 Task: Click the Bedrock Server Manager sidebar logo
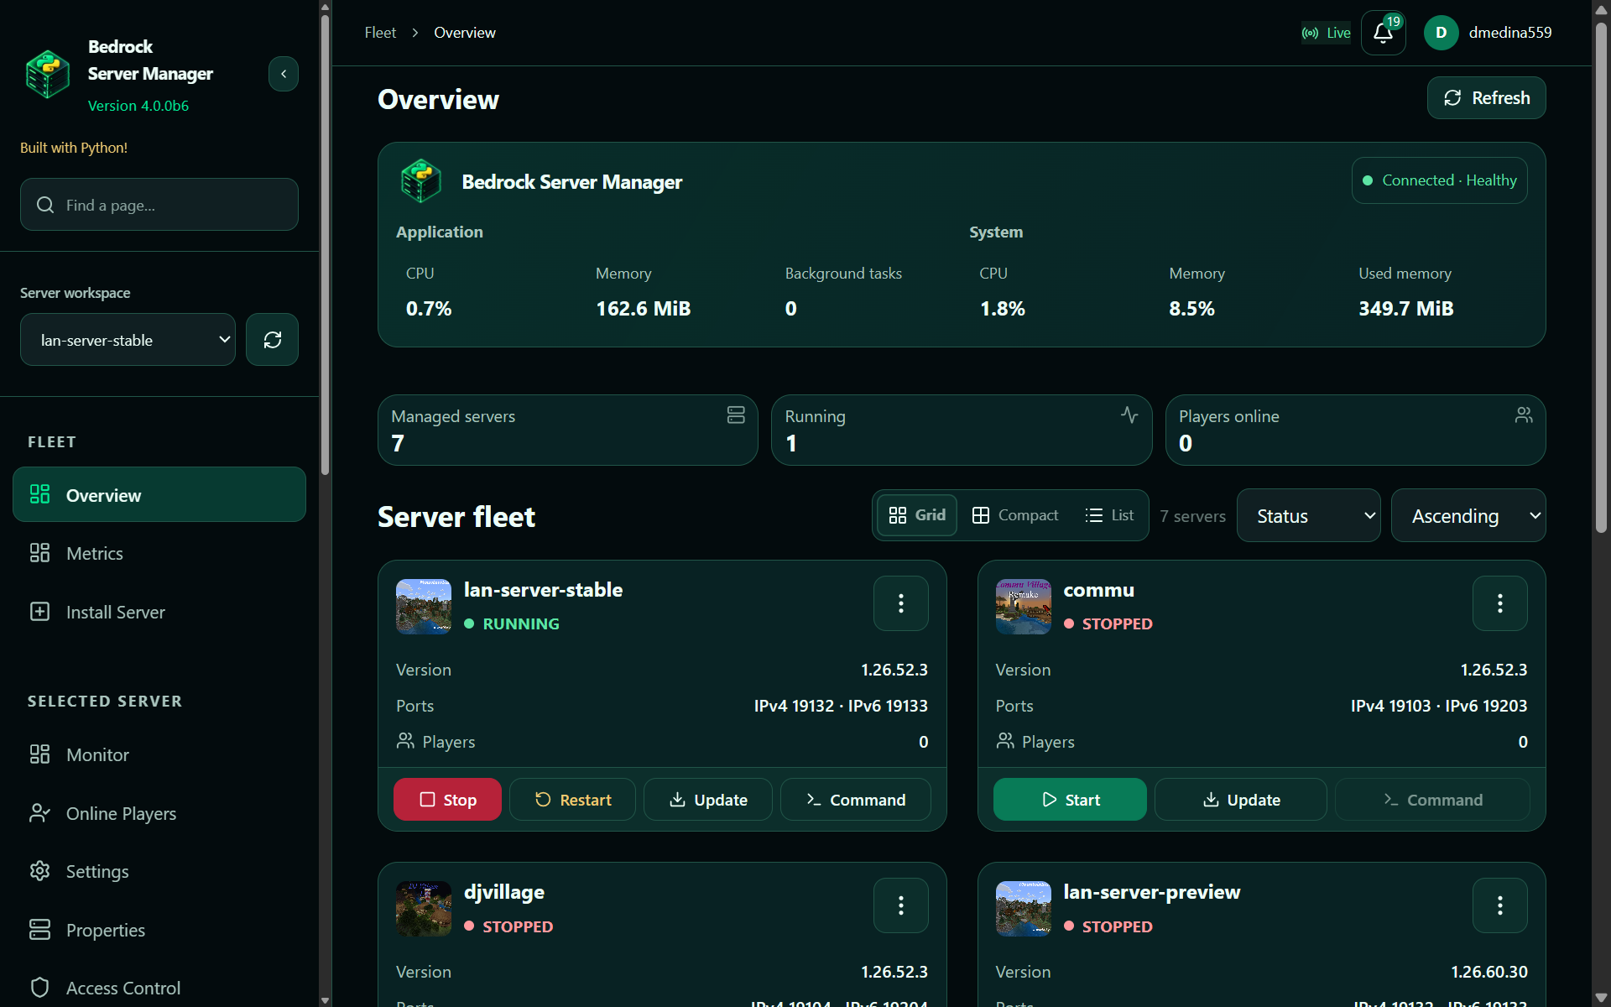point(48,74)
